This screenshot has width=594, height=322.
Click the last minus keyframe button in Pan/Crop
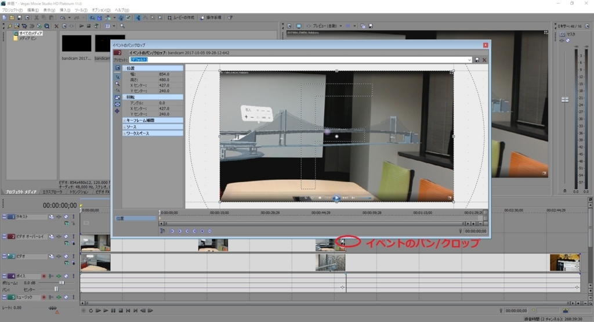click(209, 231)
